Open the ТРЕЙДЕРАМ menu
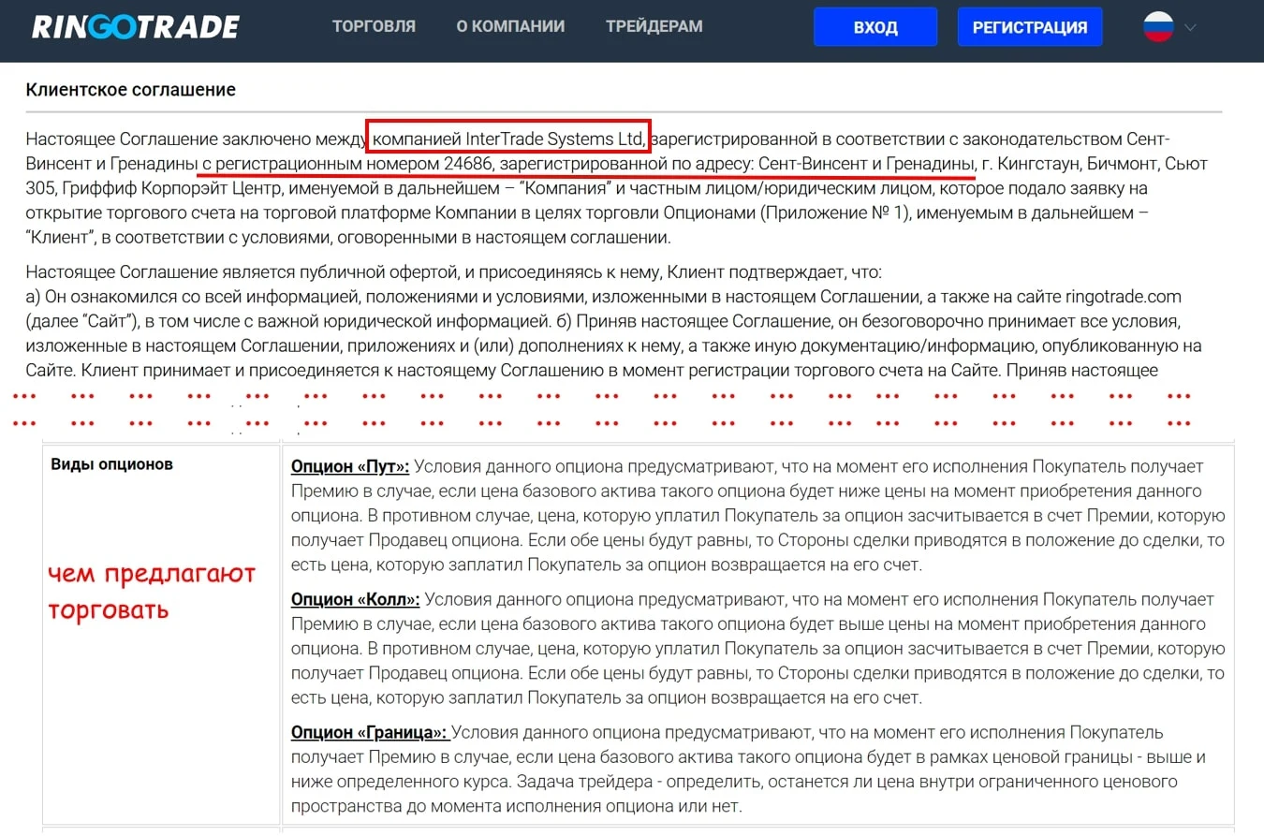This screenshot has height=836, width=1264. [x=654, y=26]
